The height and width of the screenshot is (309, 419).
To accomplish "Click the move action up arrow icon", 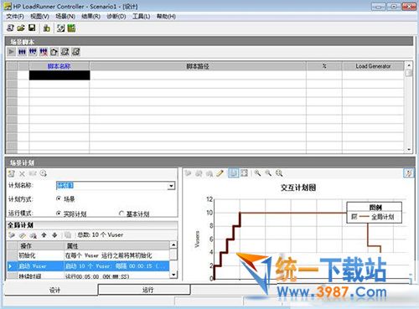I will pos(44,235).
